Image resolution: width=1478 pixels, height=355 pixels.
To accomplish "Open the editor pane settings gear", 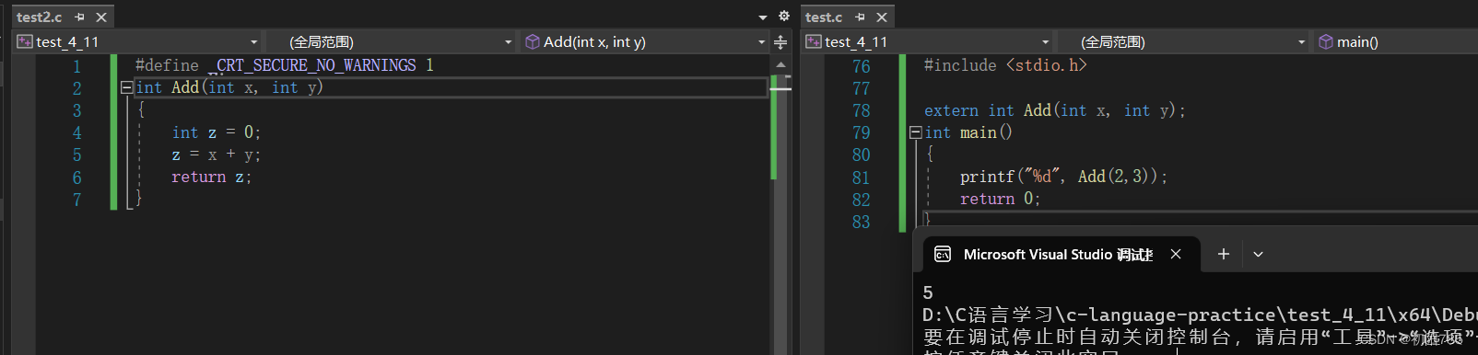I will click(783, 16).
